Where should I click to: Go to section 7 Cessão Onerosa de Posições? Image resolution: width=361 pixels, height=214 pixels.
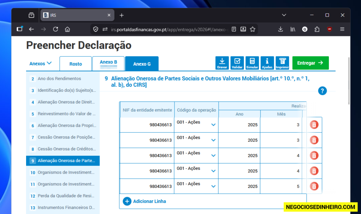click(63, 137)
